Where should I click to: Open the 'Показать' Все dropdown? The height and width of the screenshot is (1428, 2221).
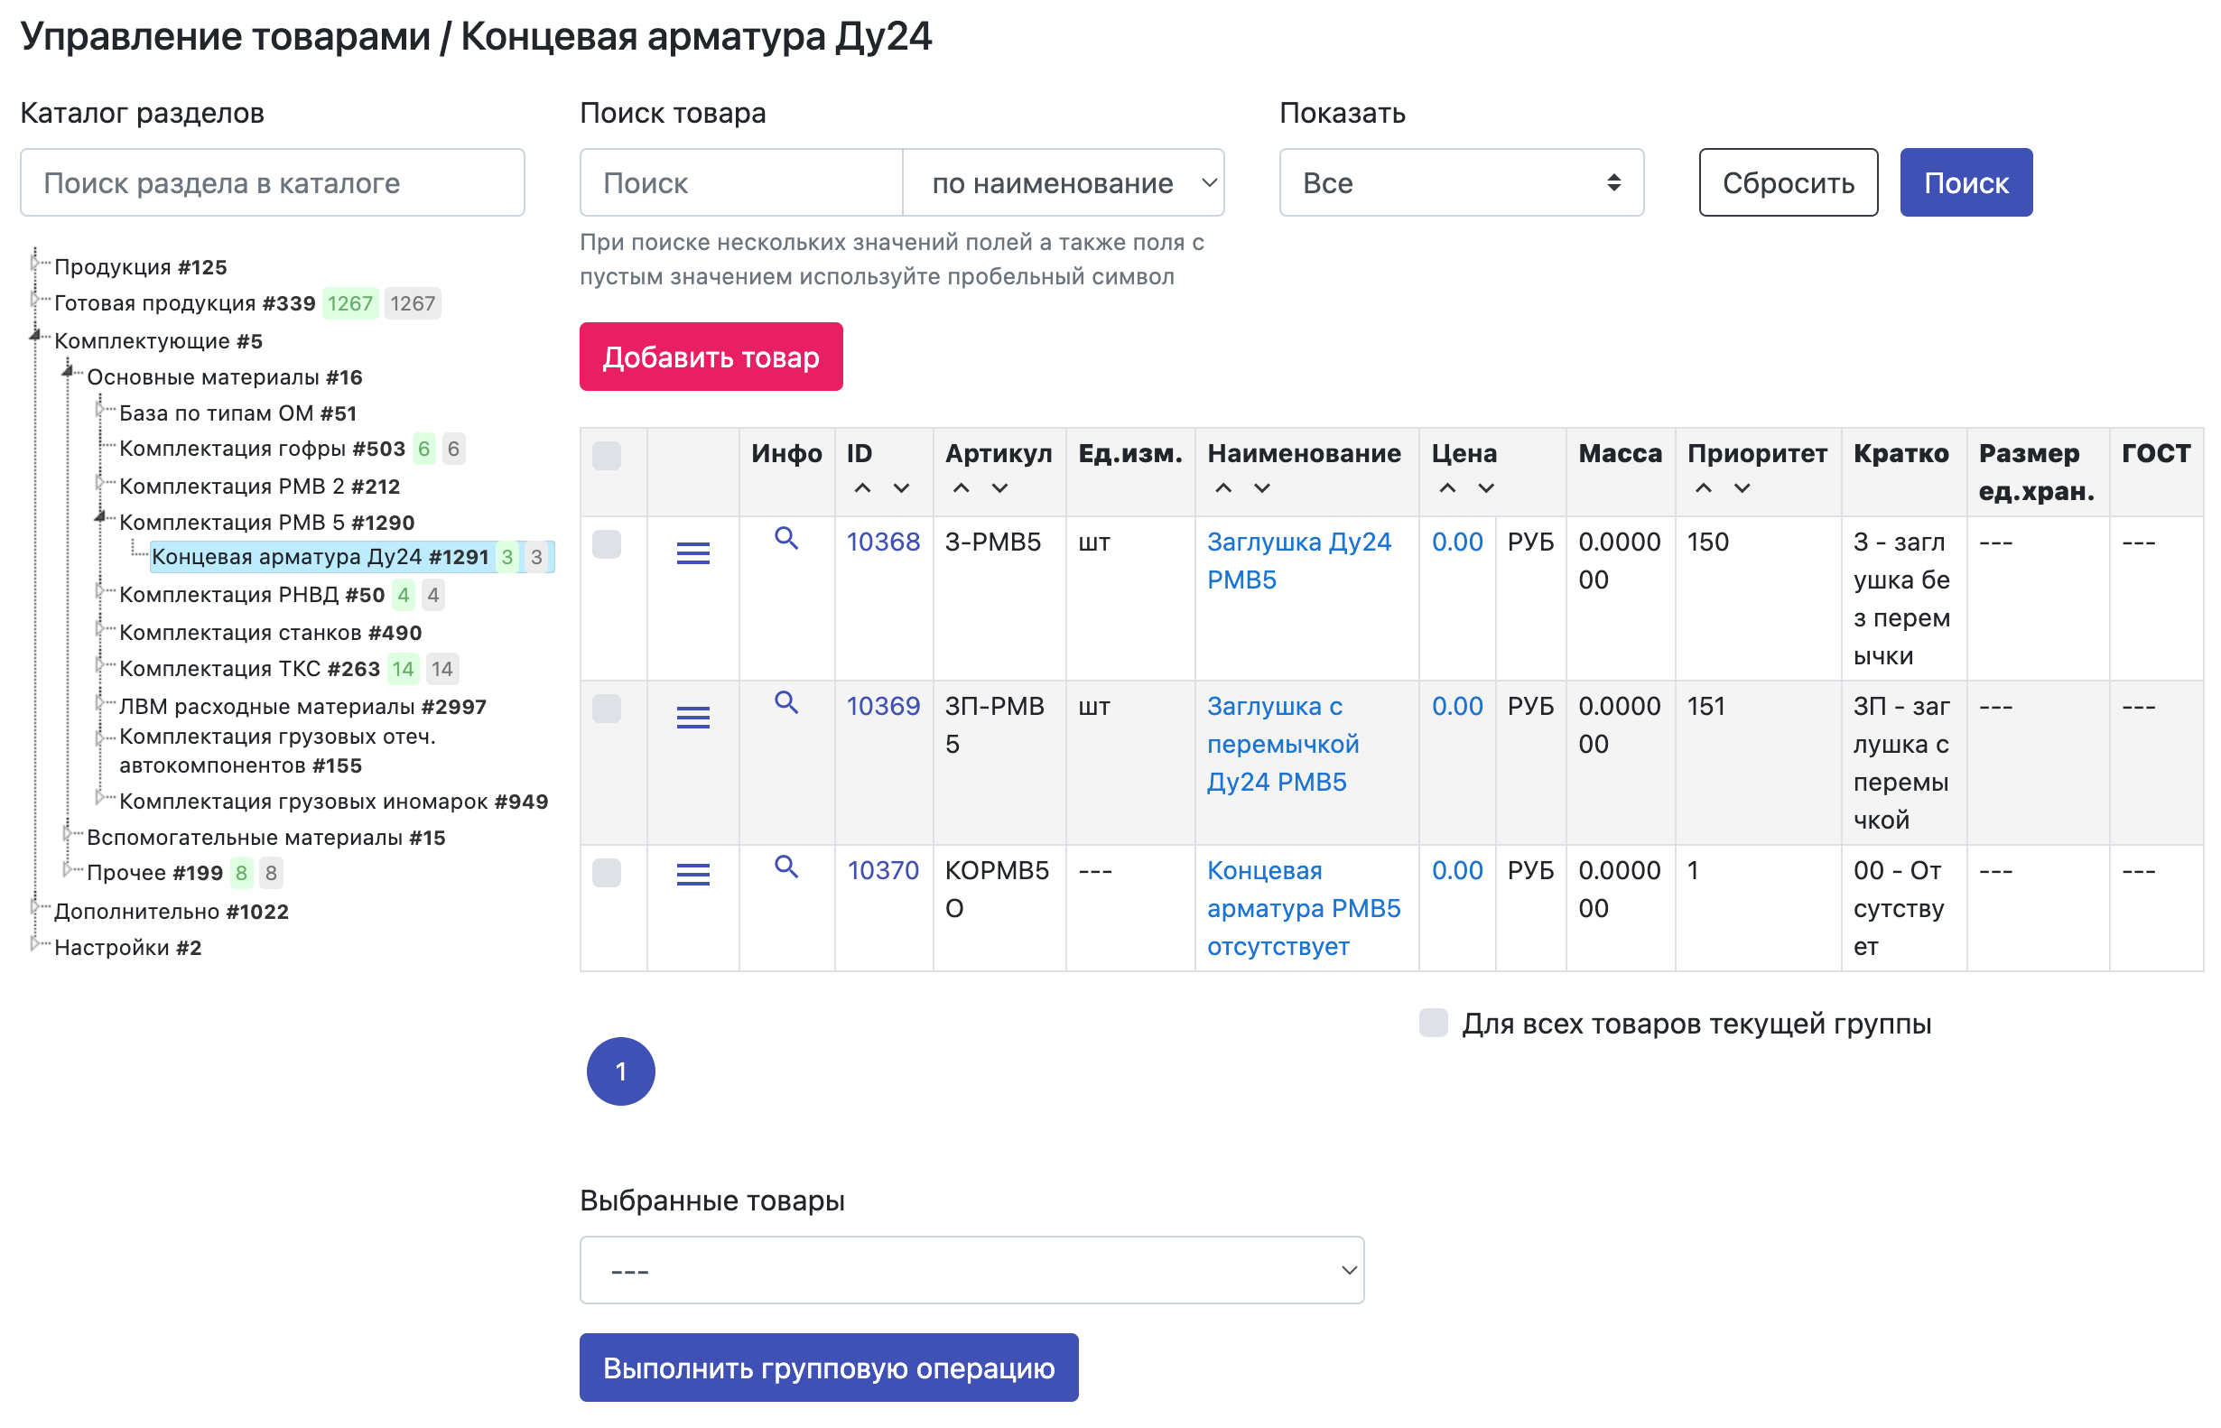pyautogui.click(x=1461, y=182)
